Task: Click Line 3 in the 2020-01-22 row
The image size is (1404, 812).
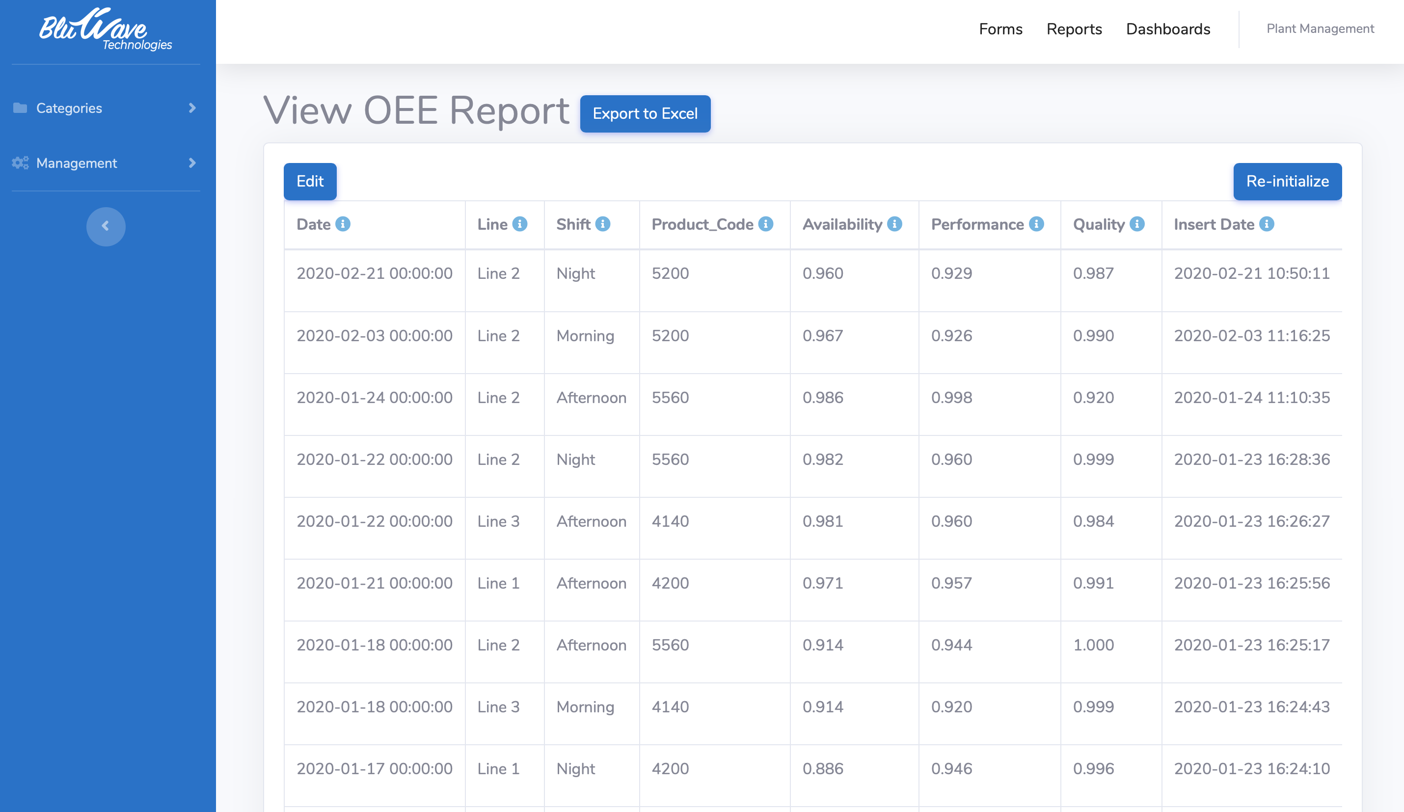Action: (x=498, y=521)
